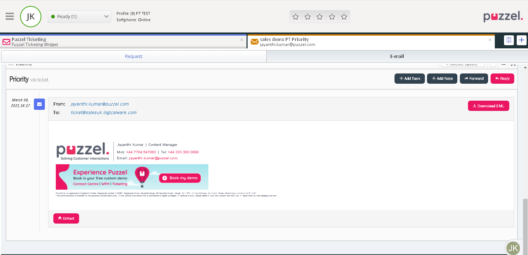Switch to the Request tab
Image resolution: width=528 pixels, height=255 pixels.
pyautogui.click(x=134, y=57)
